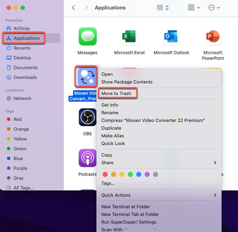
Task: Select the Microsoft Excel icon
Action: (x=129, y=36)
